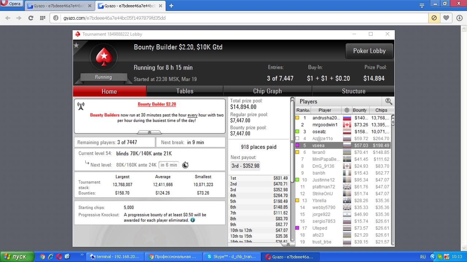The height and width of the screenshot is (262, 467).
Task: Bookmark page with heart icon
Action: pos(446,18)
